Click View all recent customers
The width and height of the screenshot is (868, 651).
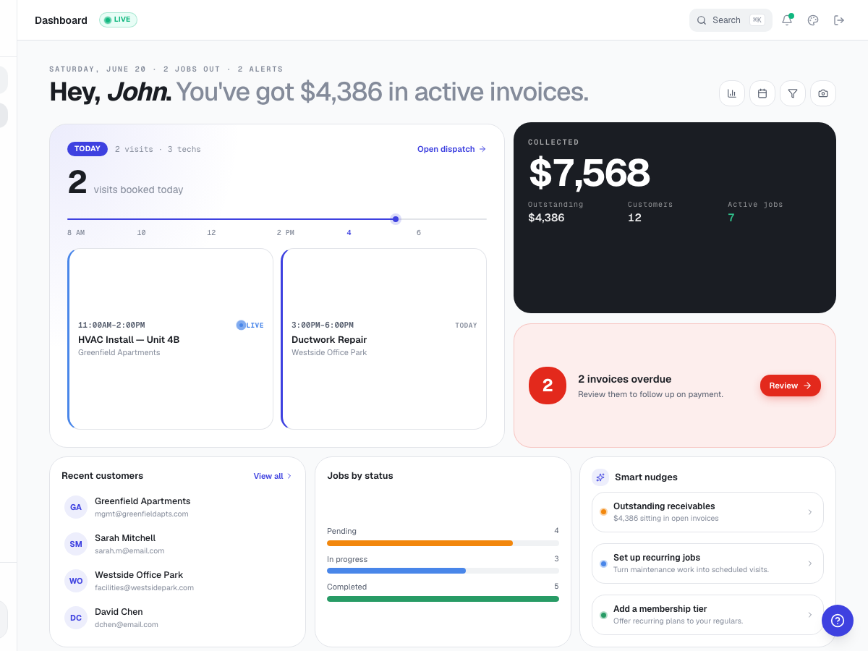[x=273, y=476]
